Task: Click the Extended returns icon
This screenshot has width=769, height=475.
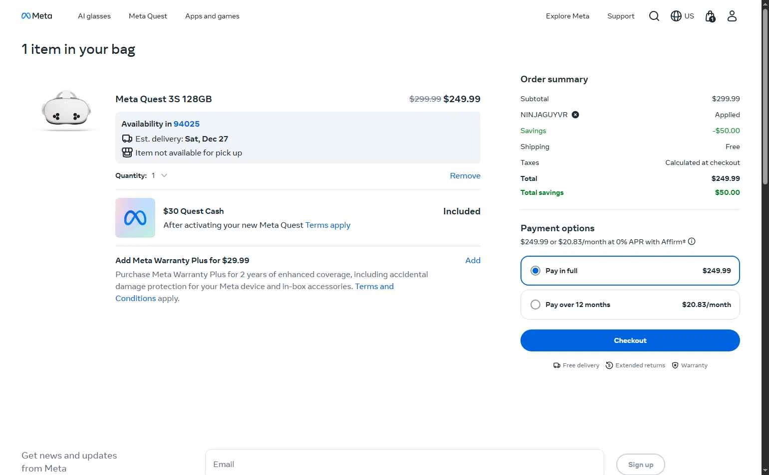Action: tap(609, 365)
